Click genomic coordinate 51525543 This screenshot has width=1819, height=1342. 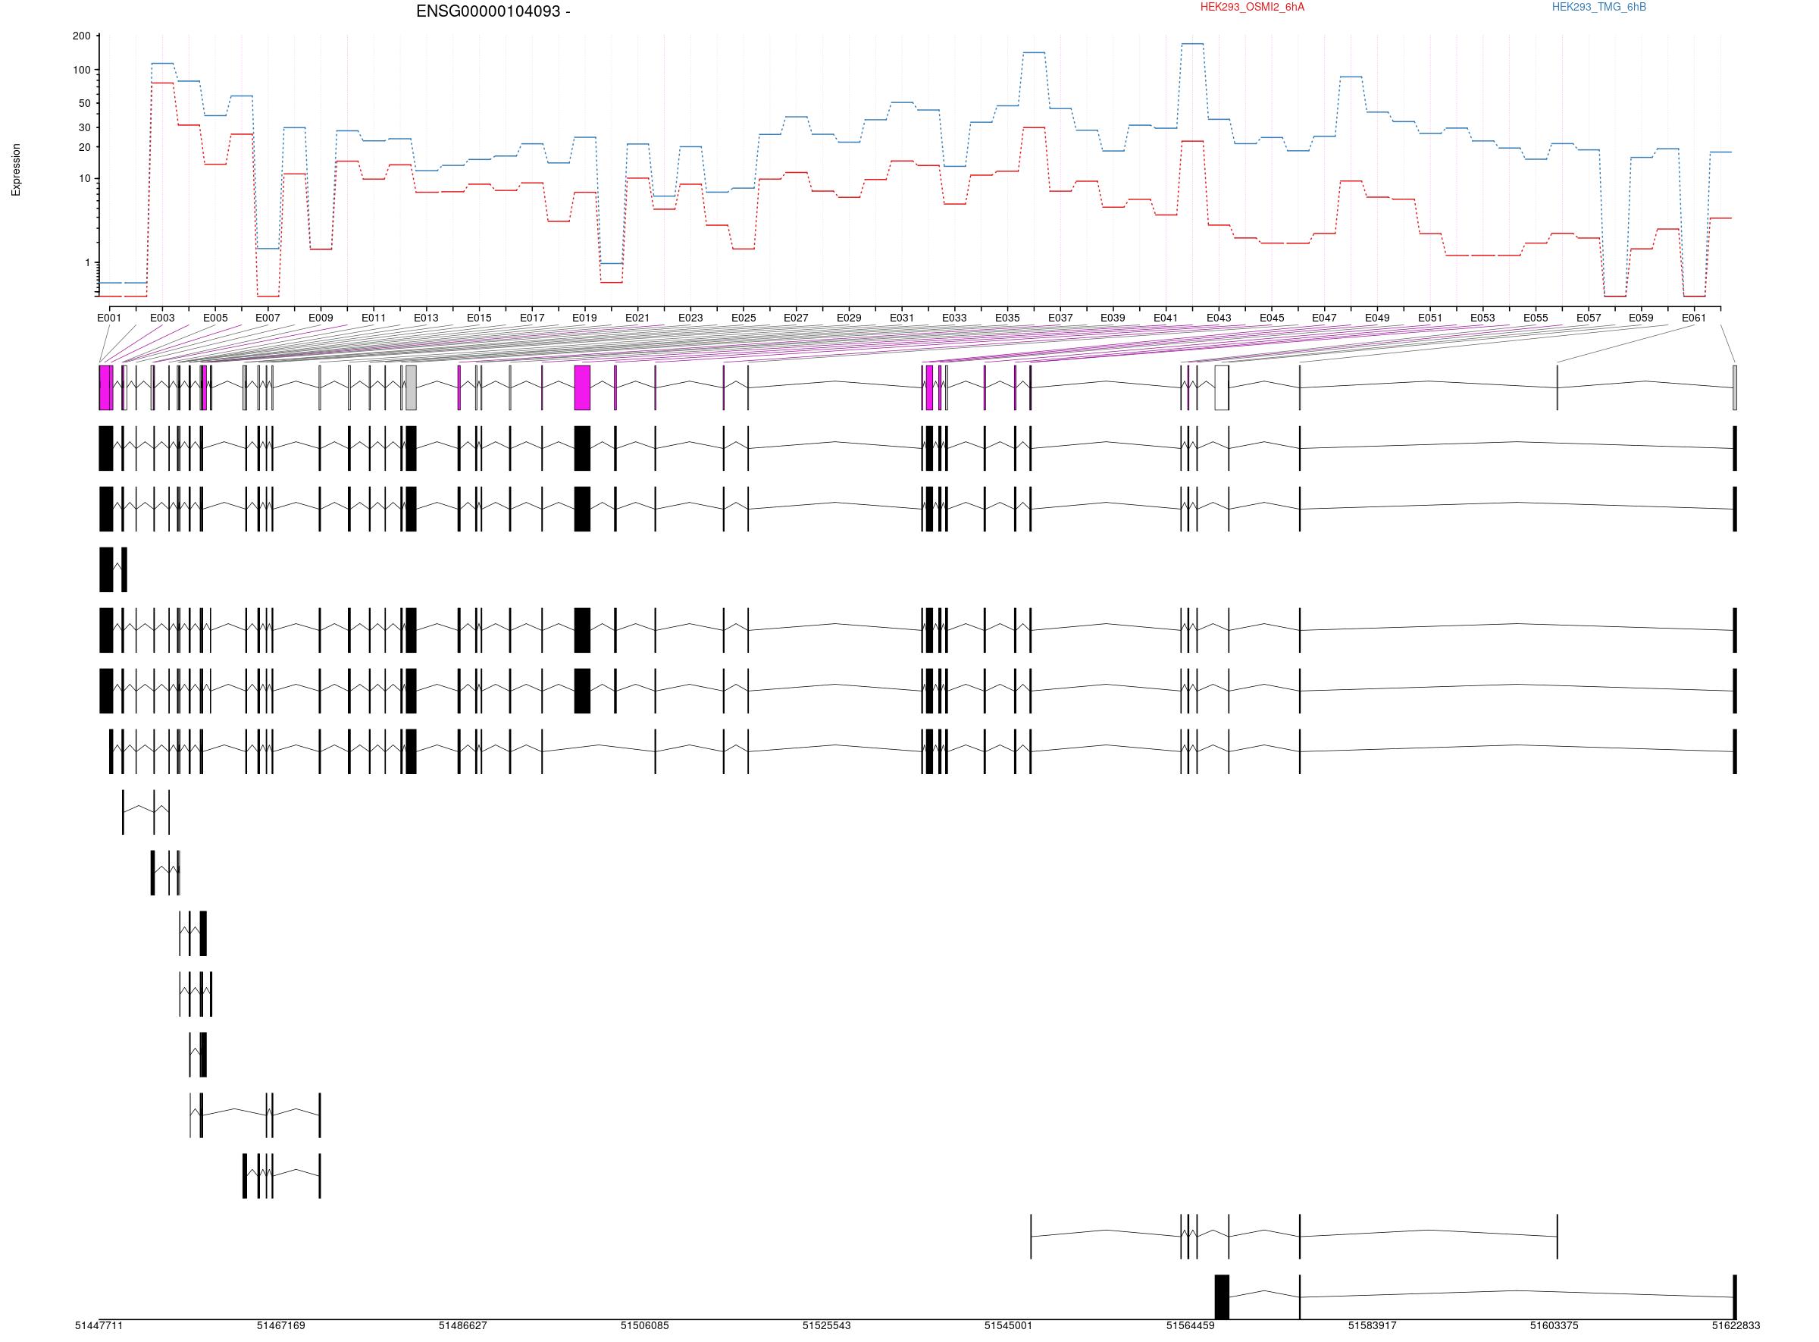pos(827,1326)
